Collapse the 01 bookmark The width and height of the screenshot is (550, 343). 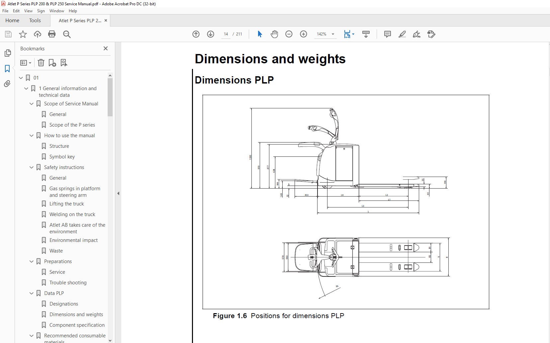click(21, 78)
